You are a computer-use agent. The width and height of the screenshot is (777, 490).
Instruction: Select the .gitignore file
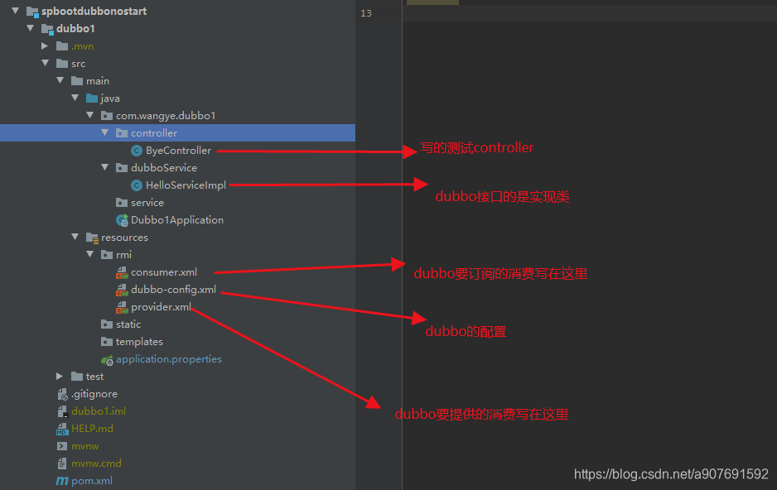[94, 394]
